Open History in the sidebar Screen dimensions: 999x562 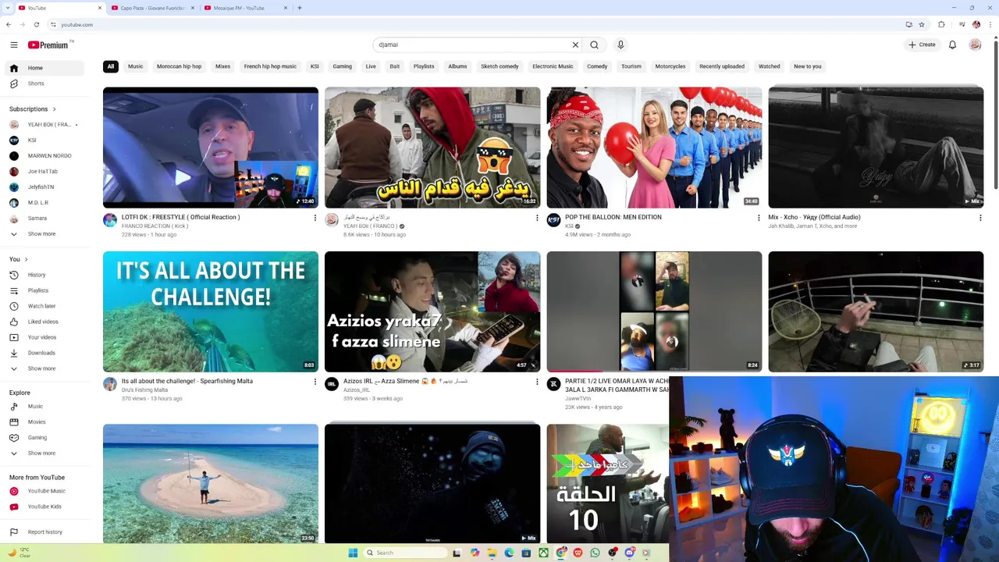(45, 275)
